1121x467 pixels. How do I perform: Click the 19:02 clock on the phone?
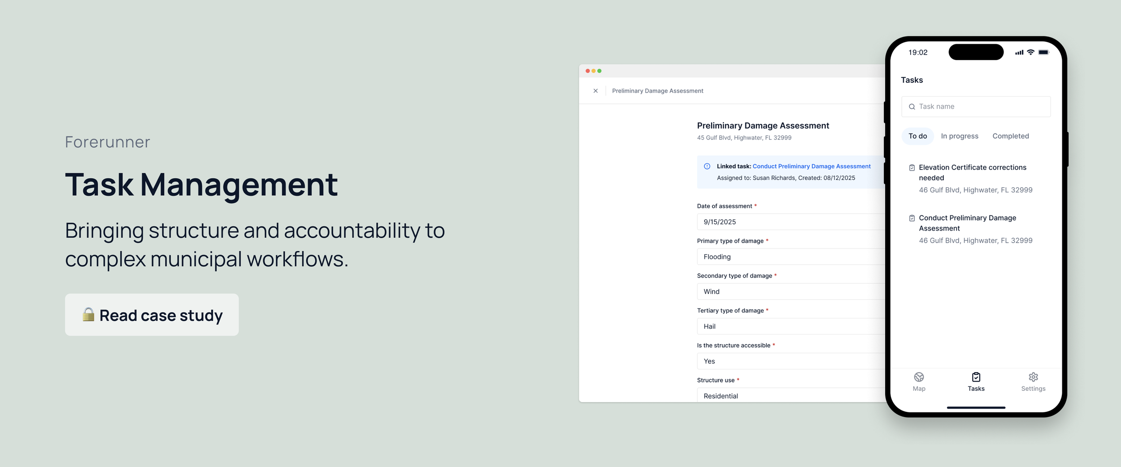(x=918, y=52)
